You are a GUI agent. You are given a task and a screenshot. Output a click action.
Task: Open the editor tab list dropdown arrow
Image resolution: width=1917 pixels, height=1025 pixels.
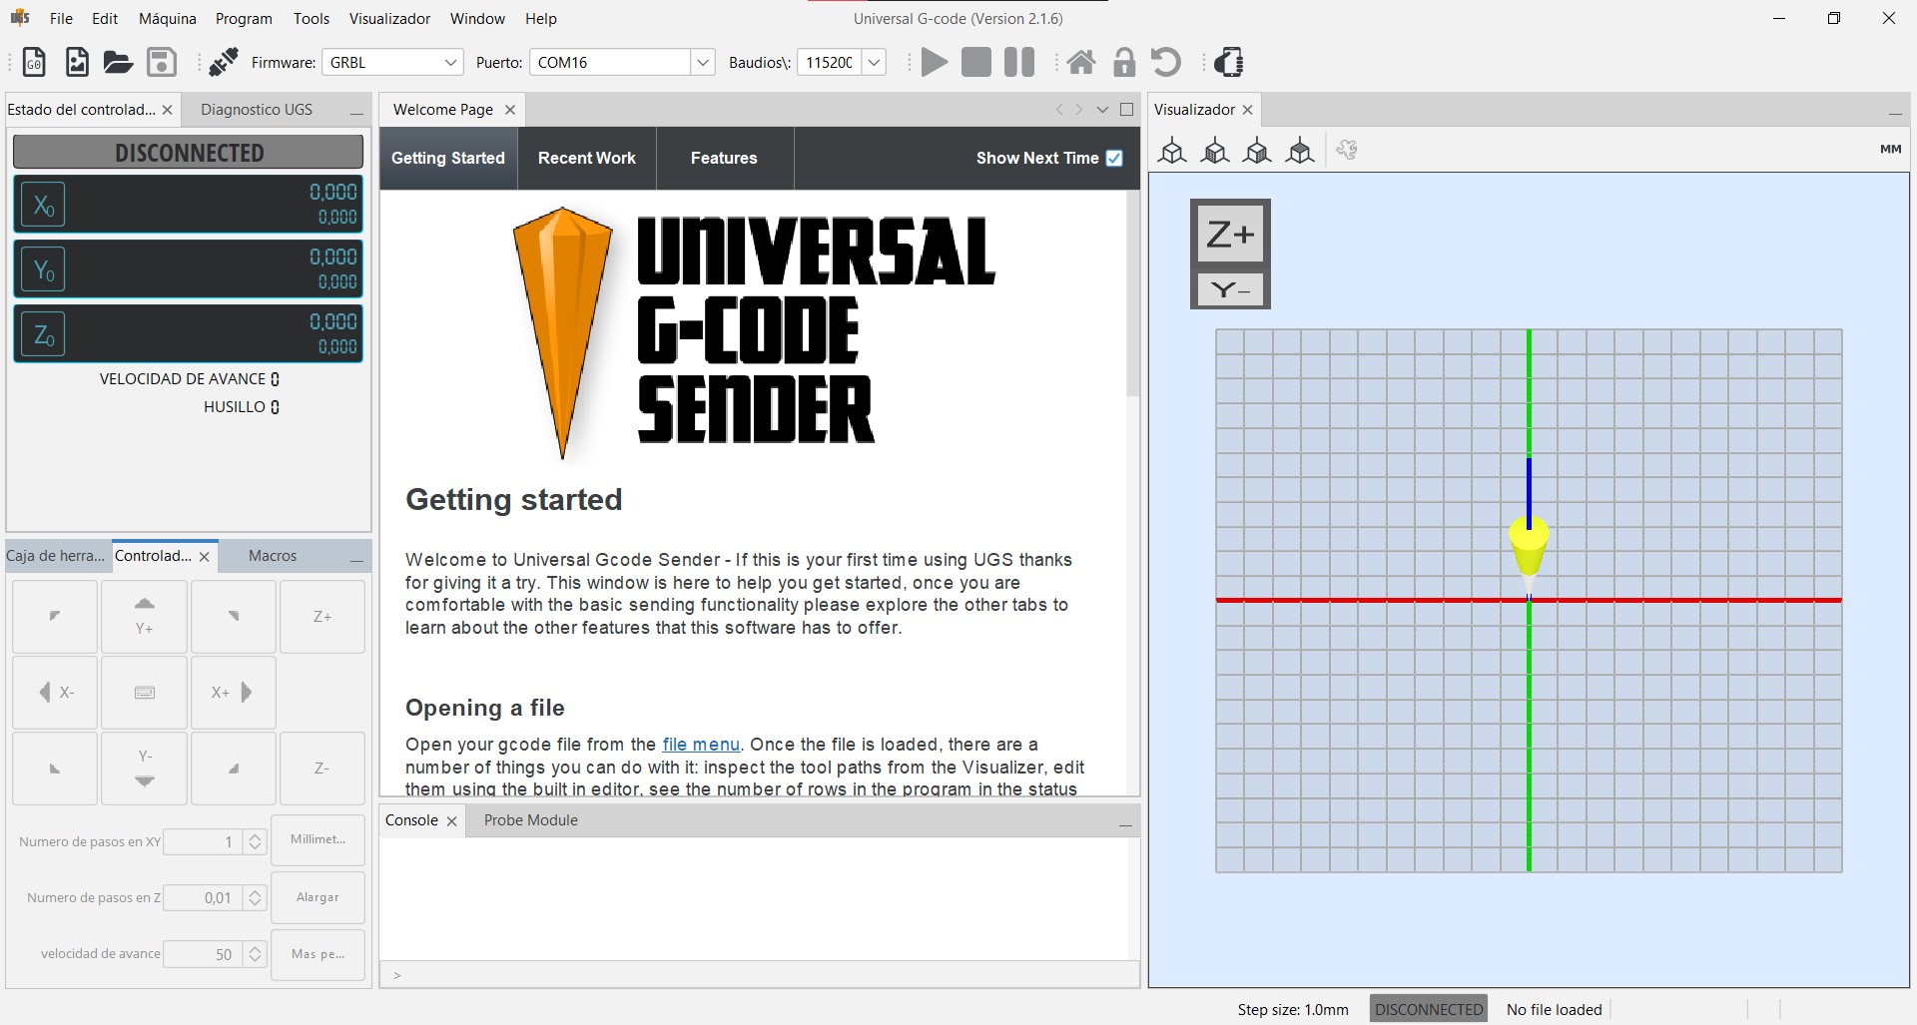click(1102, 110)
